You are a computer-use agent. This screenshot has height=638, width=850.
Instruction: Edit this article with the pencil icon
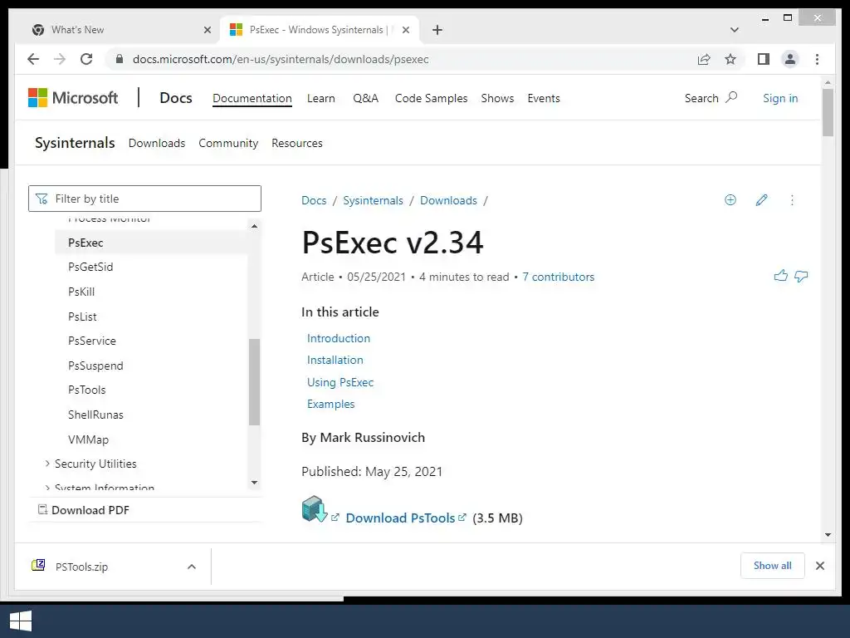pos(762,200)
